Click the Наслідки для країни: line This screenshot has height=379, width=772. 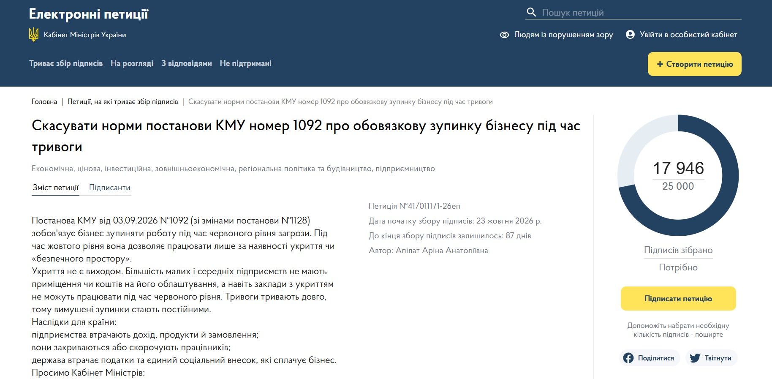pos(74,322)
